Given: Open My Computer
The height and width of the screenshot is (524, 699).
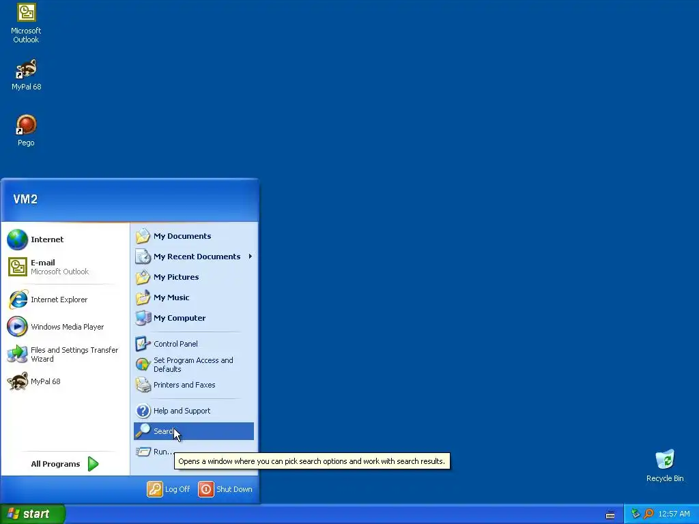Looking at the screenshot, I should pyautogui.click(x=193, y=318).
